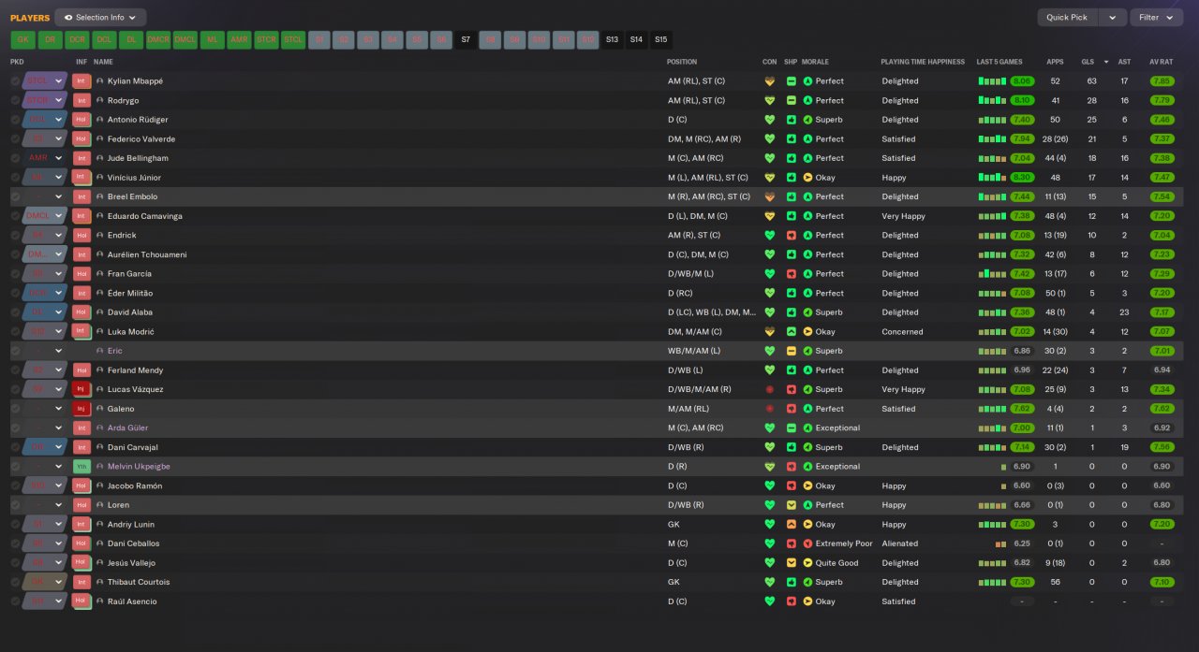Click Loren's sharpness icon
The width and height of the screenshot is (1199, 652).
click(792, 505)
